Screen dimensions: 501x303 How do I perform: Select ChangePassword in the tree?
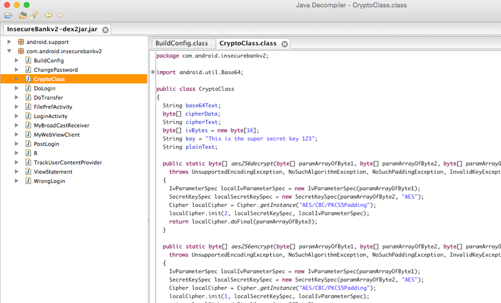56,70
